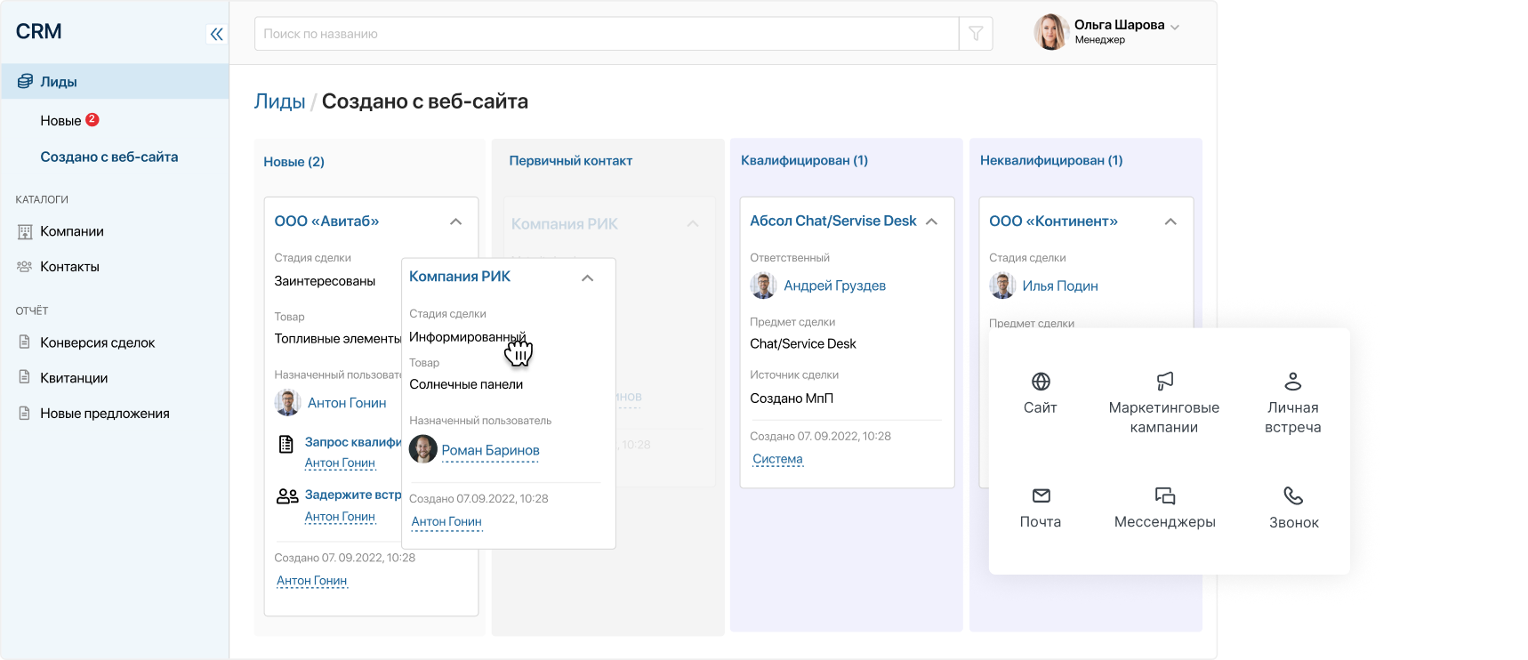Image resolution: width=1528 pixels, height=660 pixels.
Task: Open Андрей Груздев profile link
Action: [834, 286]
